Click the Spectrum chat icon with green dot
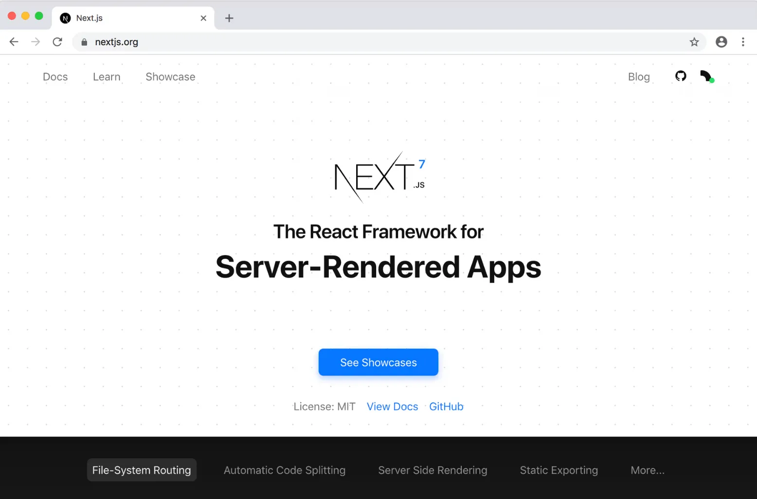The height and width of the screenshot is (499, 757). click(x=707, y=76)
